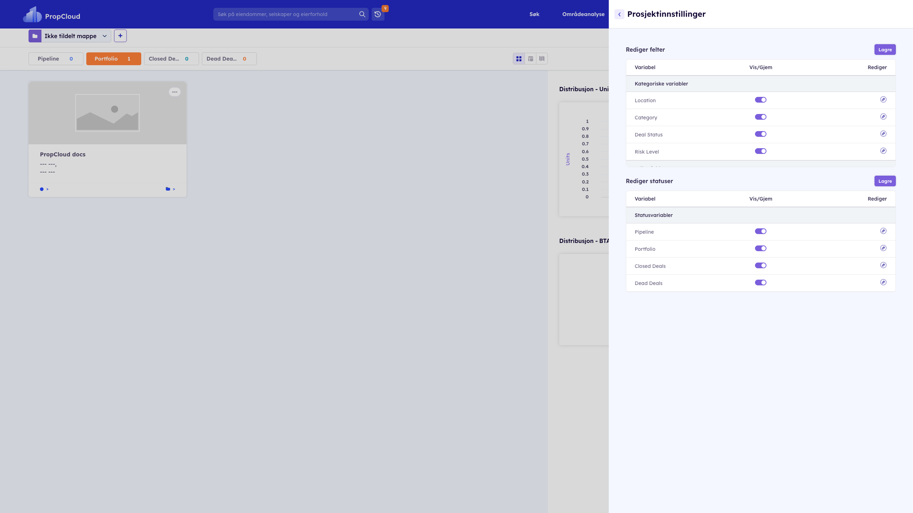Toggle Dead Deals status visibility
Screen dimensions: 913x513
(761, 283)
